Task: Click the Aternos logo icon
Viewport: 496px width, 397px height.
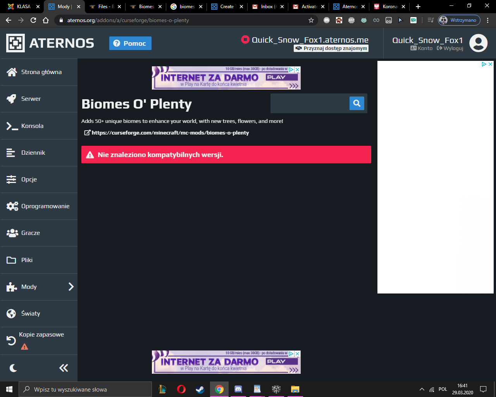Action: (x=15, y=43)
